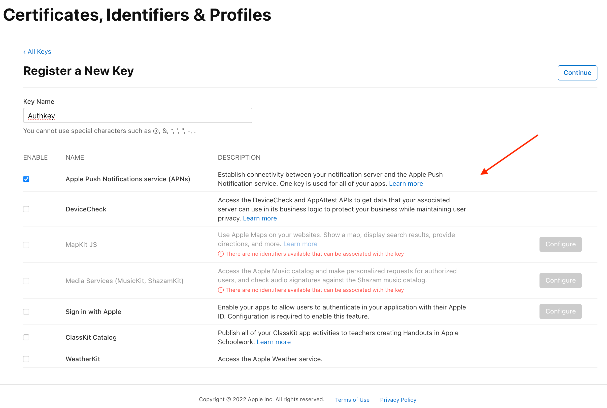Open Learn more for ClassKit Catalog

273,342
